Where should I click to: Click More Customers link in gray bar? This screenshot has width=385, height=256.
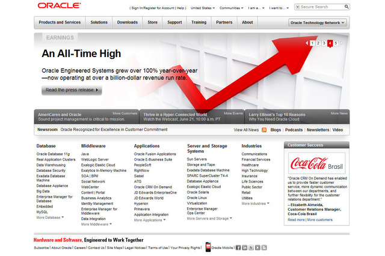[x=125, y=114]
